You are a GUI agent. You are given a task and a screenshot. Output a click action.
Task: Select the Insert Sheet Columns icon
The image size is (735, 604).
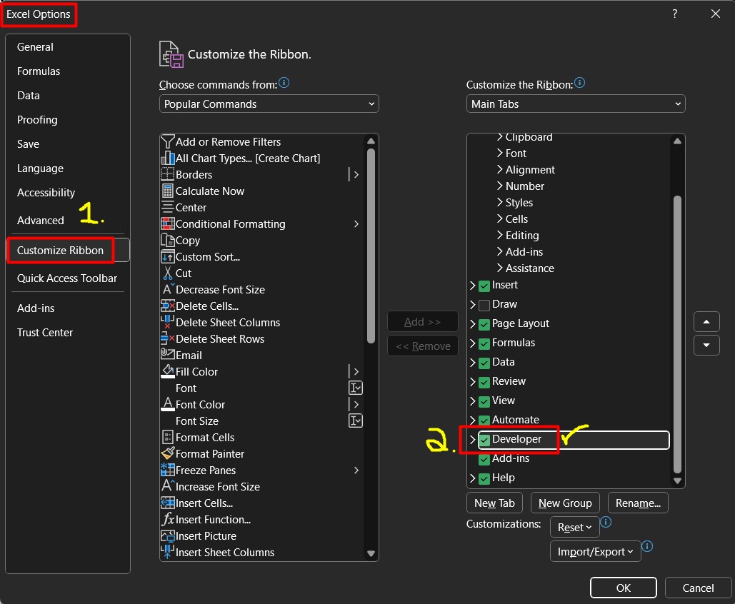coord(167,552)
